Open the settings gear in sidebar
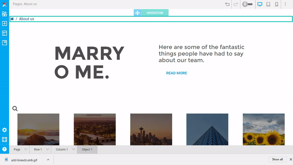Viewport: 293px width, 165px height. pyautogui.click(x=5, y=130)
